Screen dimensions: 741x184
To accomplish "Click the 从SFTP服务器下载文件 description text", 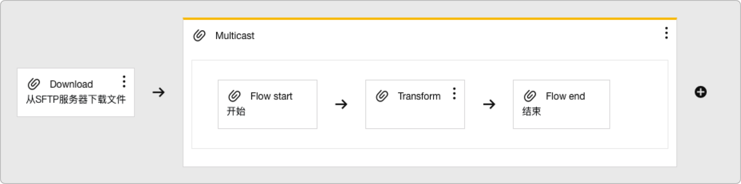I will click(x=76, y=99).
